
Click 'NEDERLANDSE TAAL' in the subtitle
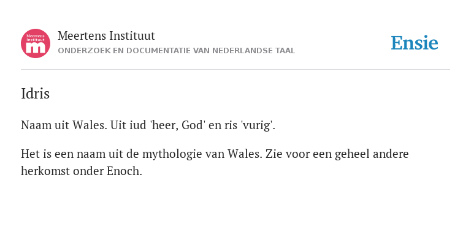(253, 51)
